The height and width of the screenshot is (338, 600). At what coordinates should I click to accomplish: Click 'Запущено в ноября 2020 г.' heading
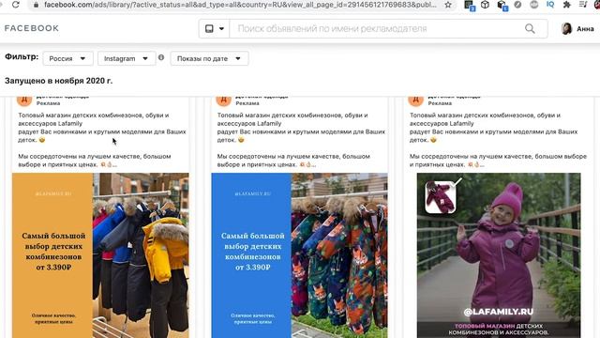pos(58,81)
